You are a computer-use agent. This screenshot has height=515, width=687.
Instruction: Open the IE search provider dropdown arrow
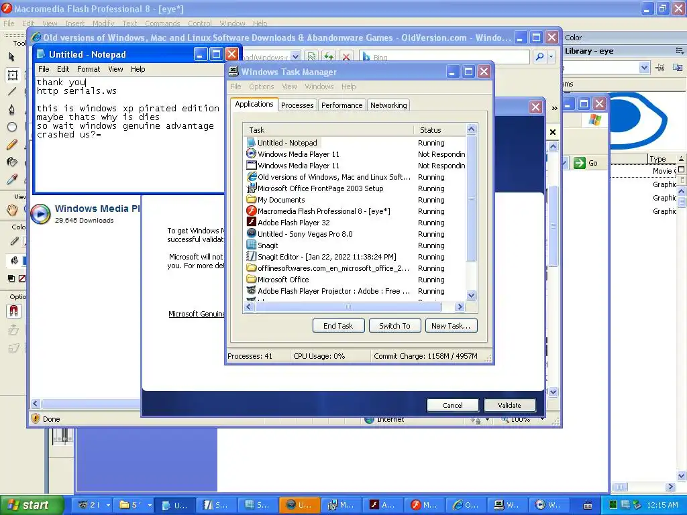pyautogui.click(x=551, y=56)
